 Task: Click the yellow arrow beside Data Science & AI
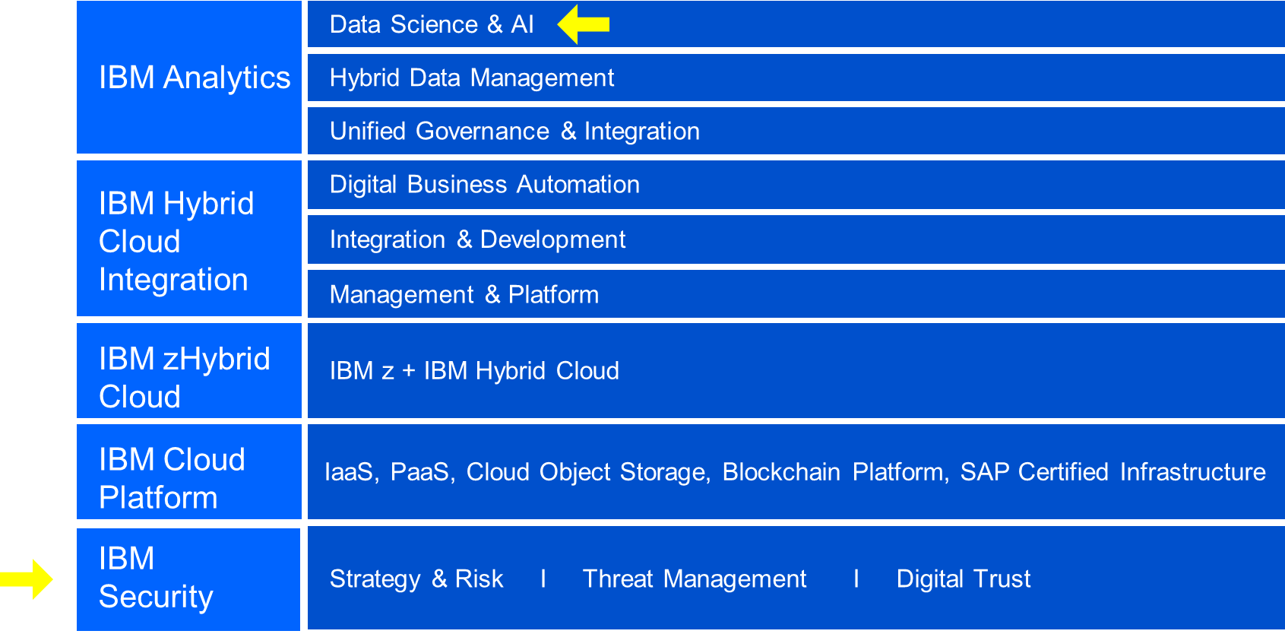(584, 24)
